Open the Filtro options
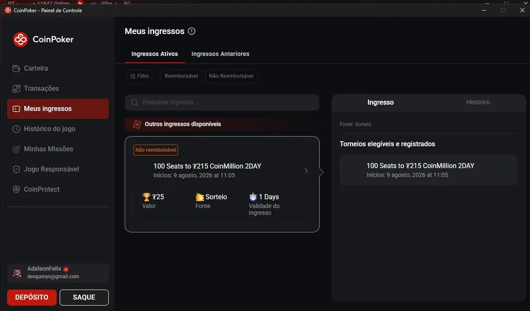The image size is (530, 311). pyautogui.click(x=139, y=76)
